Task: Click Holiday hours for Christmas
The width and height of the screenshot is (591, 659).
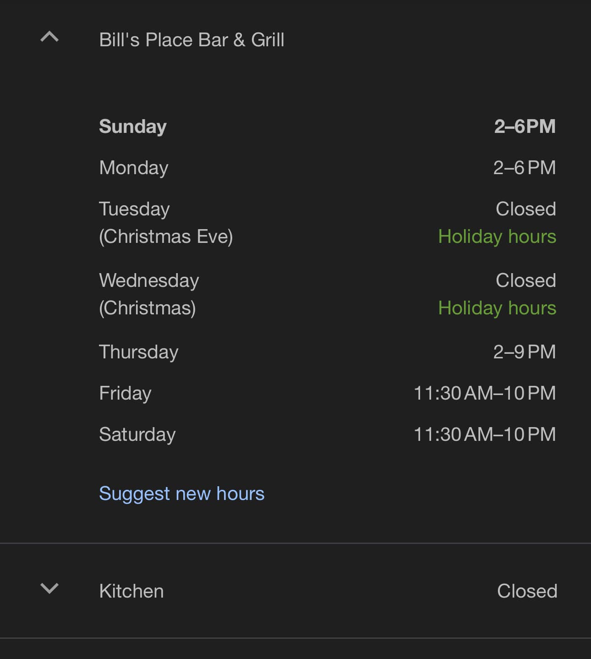Action: click(497, 308)
